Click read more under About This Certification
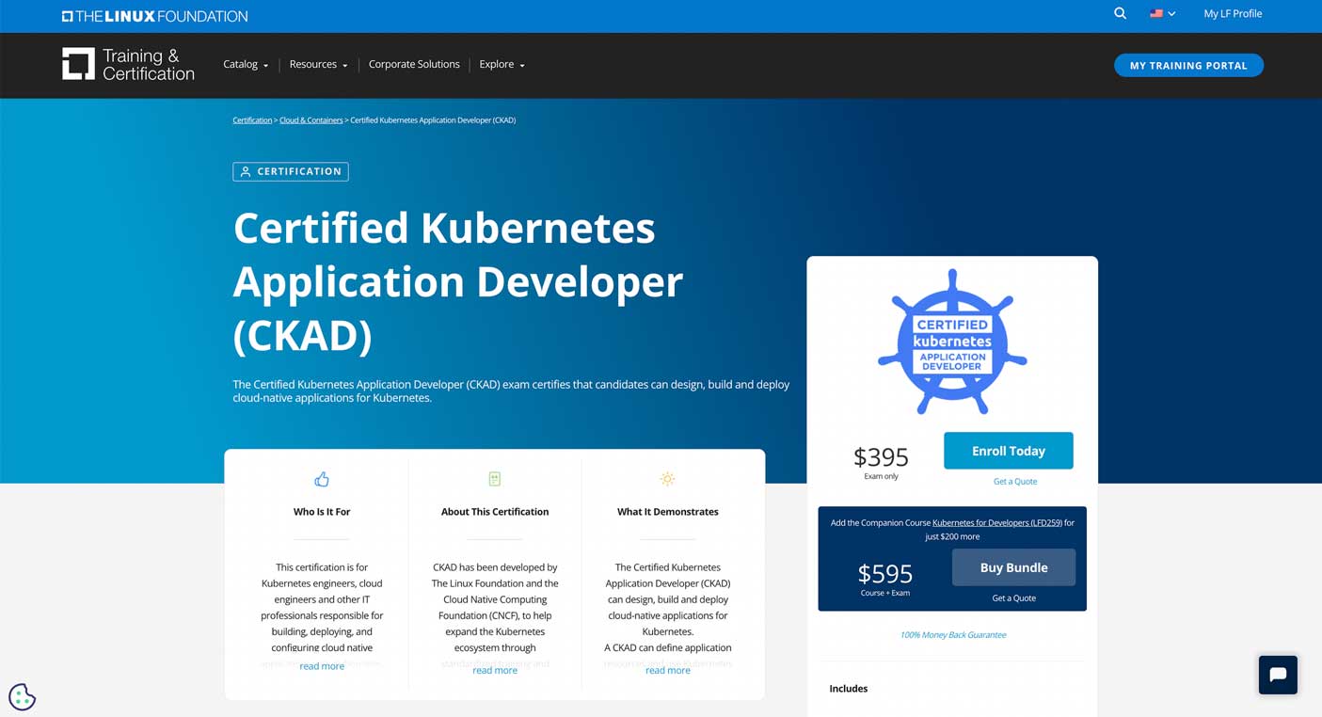 tap(495, 671)
